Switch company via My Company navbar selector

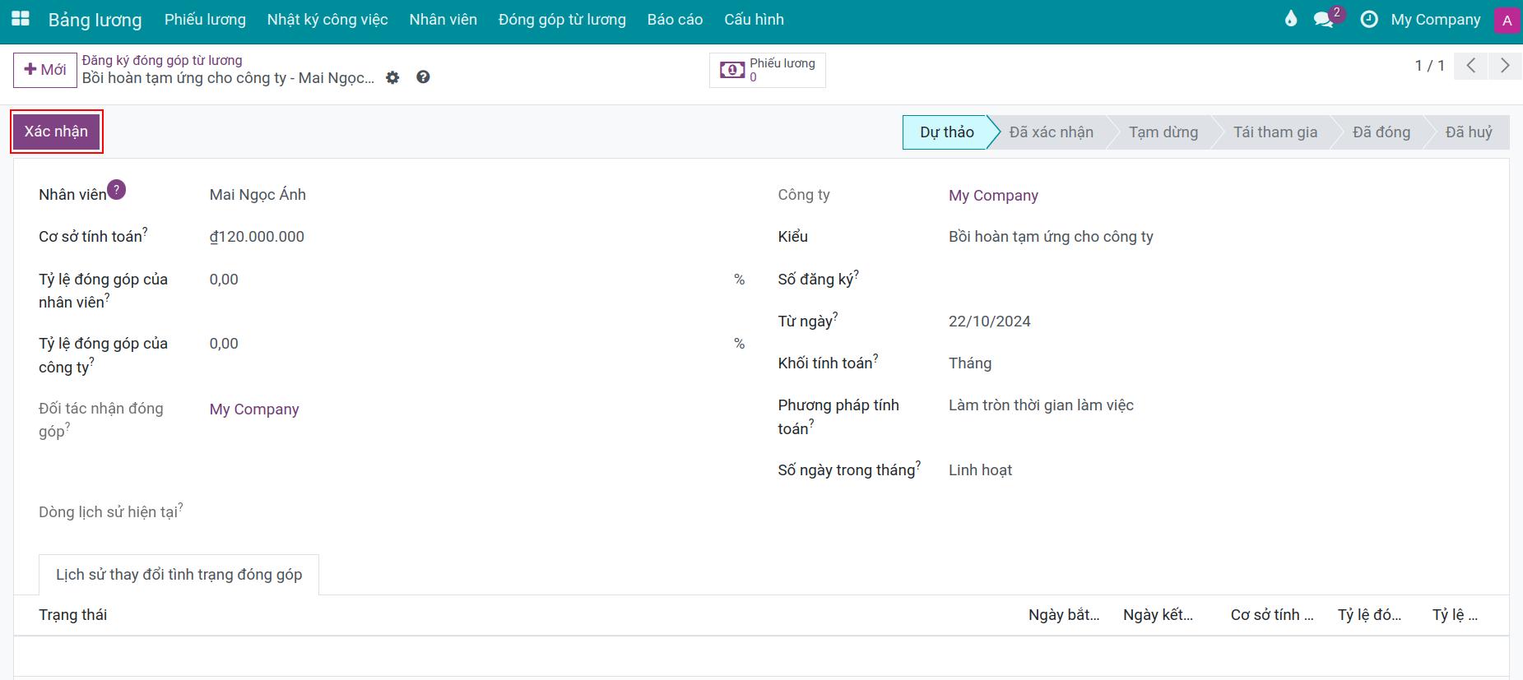coord(1435,20)
